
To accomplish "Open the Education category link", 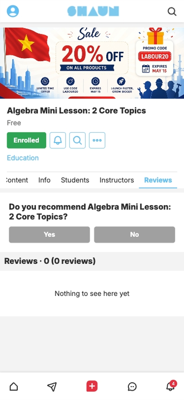I will tap(23, 158).
